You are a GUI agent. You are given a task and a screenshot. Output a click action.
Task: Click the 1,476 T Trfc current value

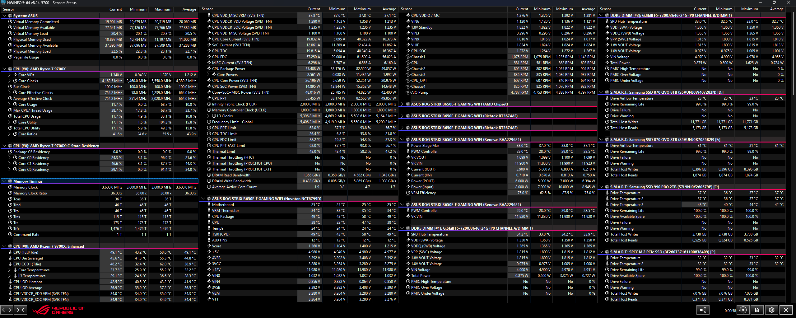coord(116,229)
